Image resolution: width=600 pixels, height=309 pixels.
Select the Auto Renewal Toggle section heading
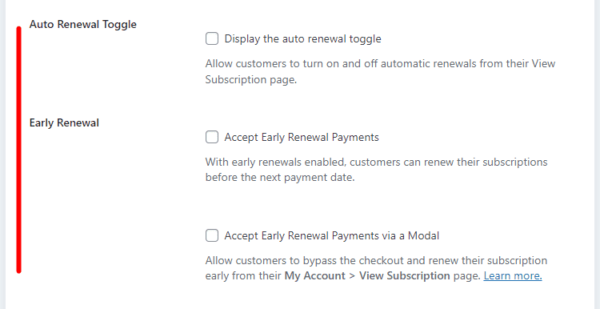83,24
